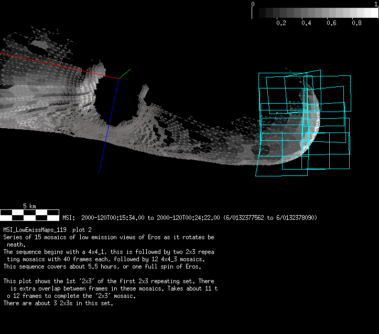Click the 'Series of 15 mosaics' description line
379x334 pixels.
point(109,237)
